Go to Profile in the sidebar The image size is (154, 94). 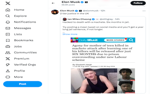[x=15, y=71]
